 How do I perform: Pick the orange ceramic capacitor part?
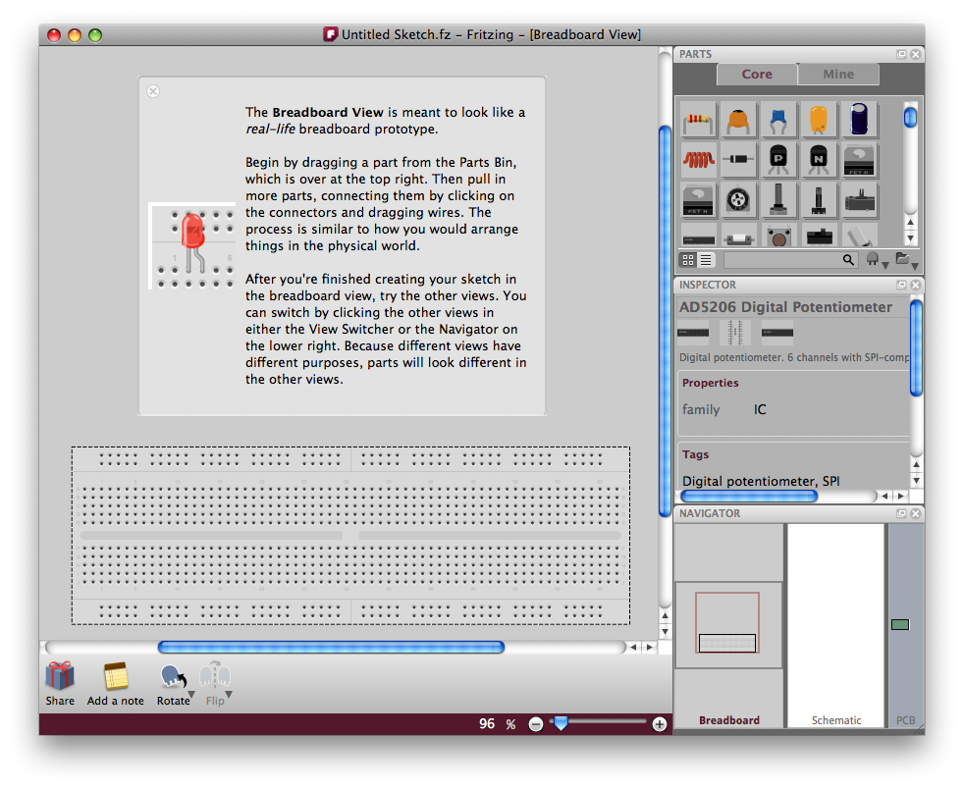738,119
